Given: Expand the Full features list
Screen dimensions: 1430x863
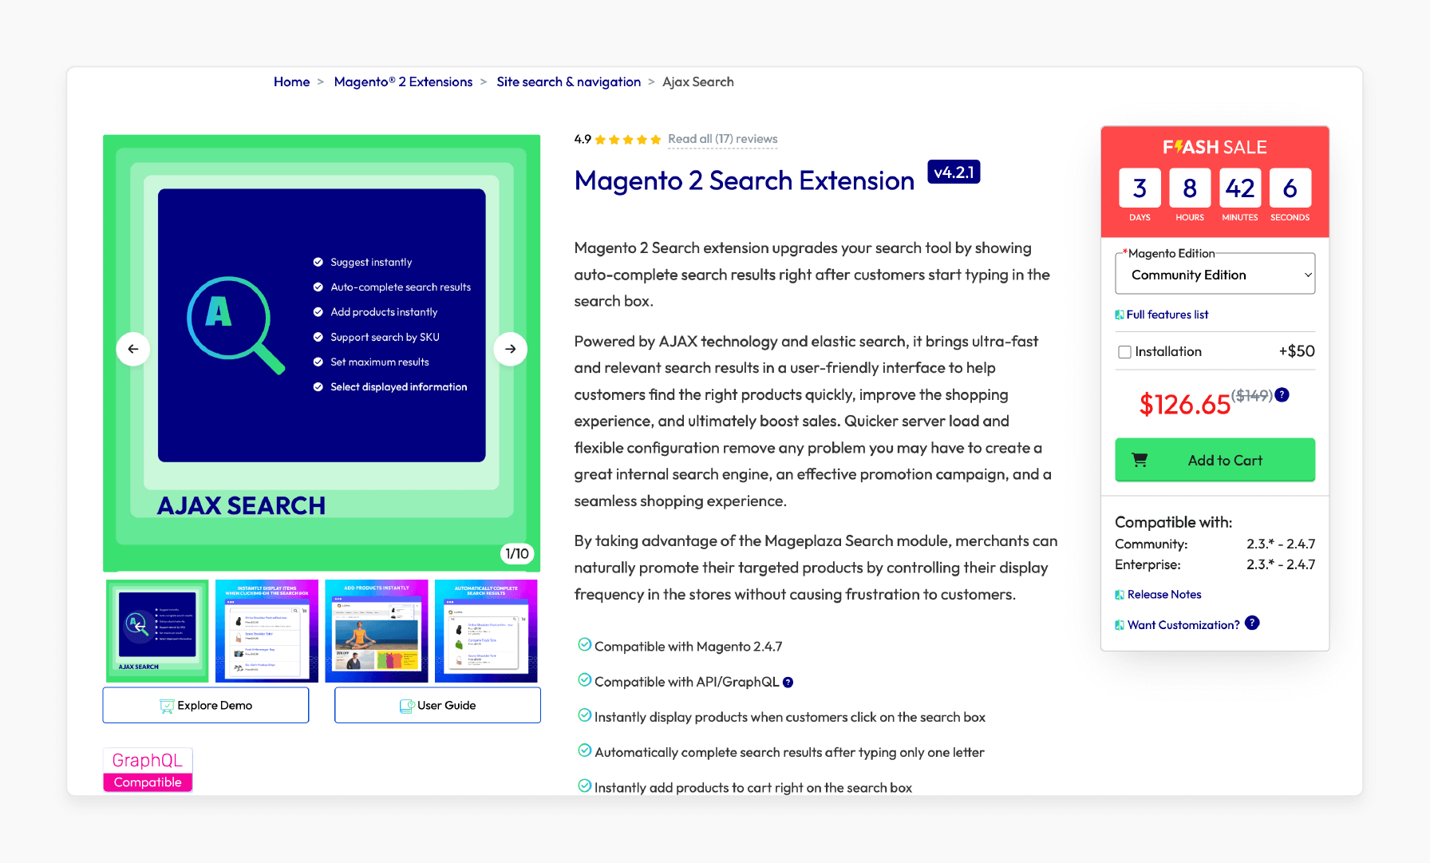Looking at the screenshot, I should point(1167,314).
